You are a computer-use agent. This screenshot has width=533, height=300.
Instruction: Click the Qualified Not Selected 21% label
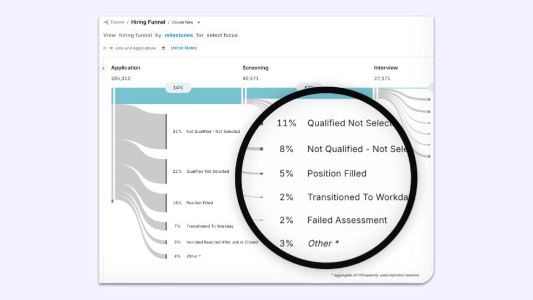click(201, 172)
